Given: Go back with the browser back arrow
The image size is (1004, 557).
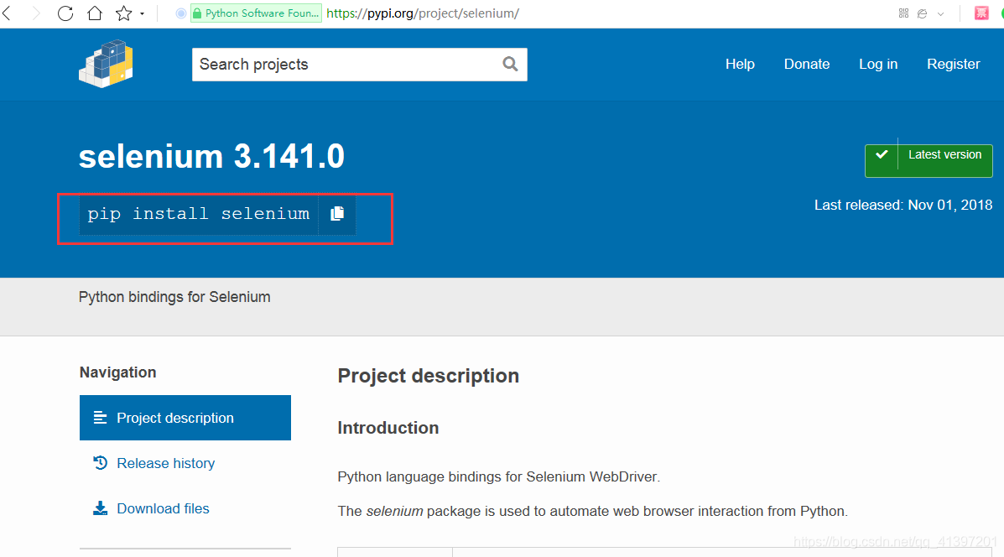Looking at the screenshot, I should point(7,13).
